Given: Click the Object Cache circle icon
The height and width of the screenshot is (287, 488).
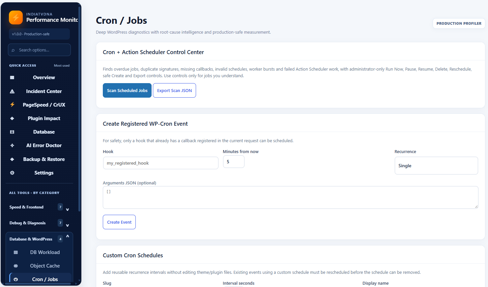Looking at the screenshot, I should (x=15, y=266).
